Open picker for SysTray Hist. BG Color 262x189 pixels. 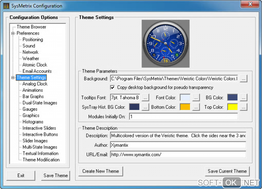[145, 107]
